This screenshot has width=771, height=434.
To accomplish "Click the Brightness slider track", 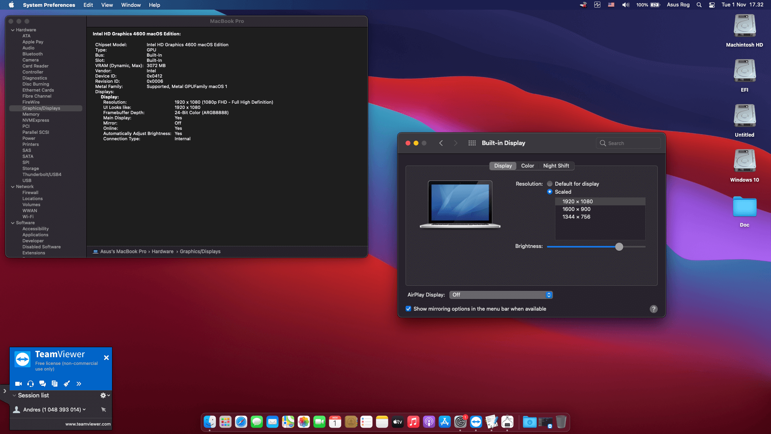I will pos(582,246).
